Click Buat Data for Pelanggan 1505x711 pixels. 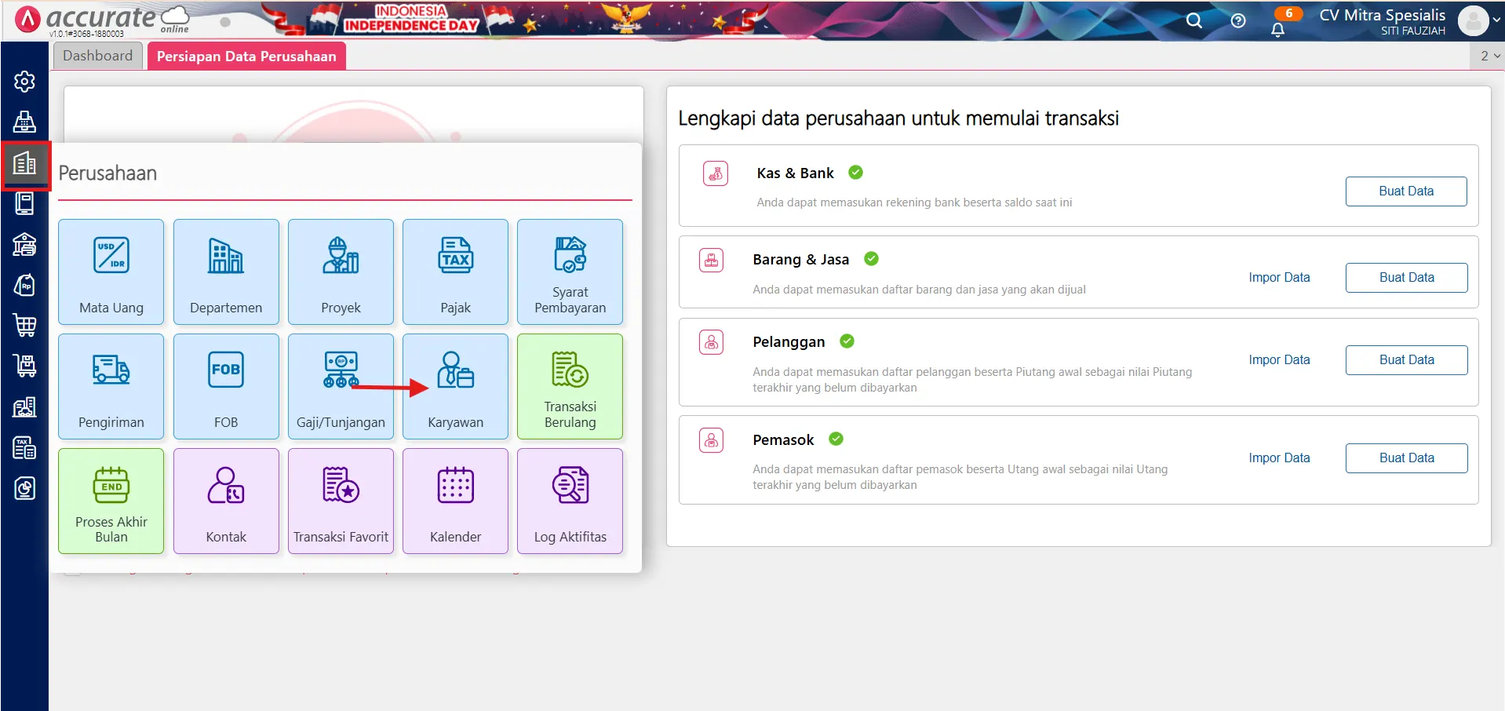coord(1406,359)
